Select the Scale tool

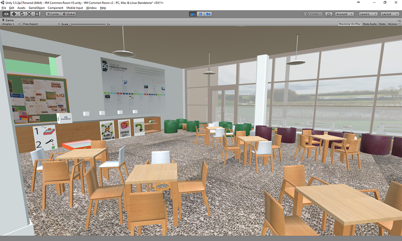coord(29,14)
